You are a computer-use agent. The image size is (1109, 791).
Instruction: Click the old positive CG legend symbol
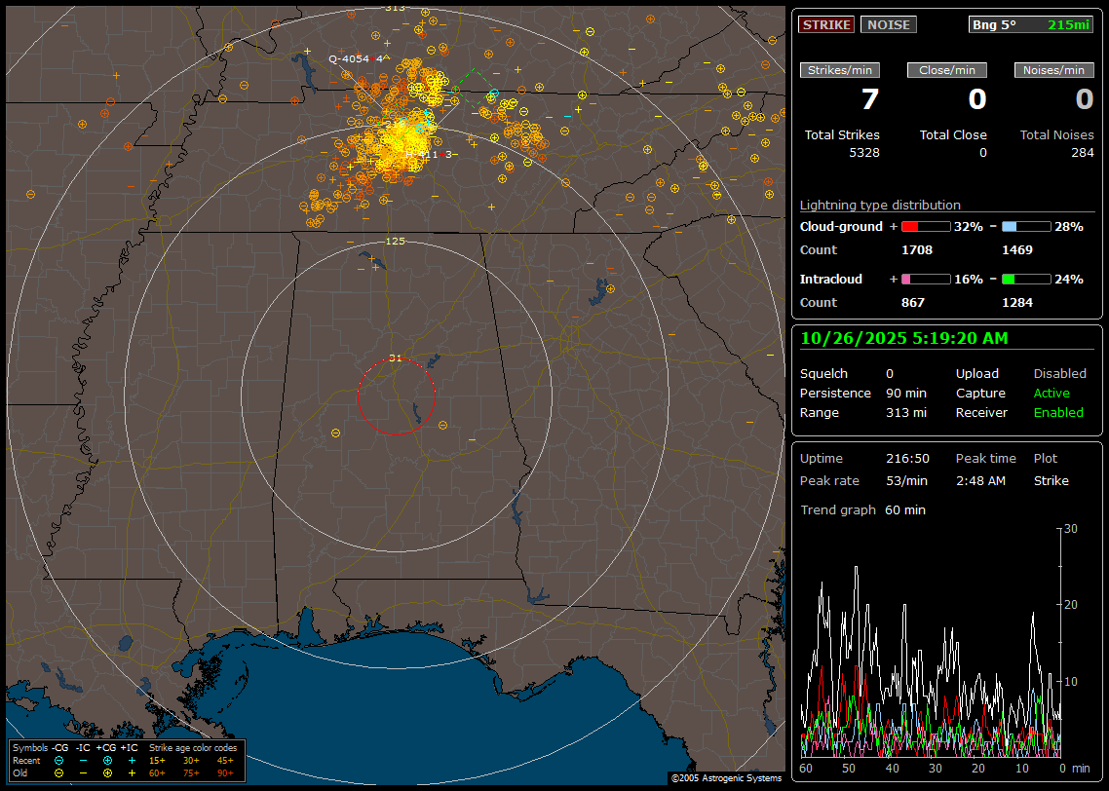click(x=107, y=772)
